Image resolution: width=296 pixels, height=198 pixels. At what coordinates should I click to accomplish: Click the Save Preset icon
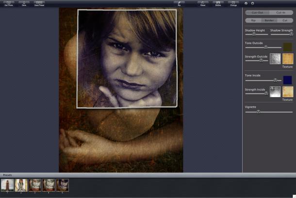(39, 3)
